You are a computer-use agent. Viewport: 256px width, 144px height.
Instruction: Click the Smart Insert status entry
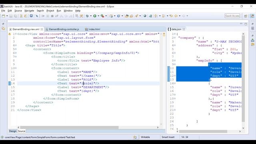click(x=168, y=137)
